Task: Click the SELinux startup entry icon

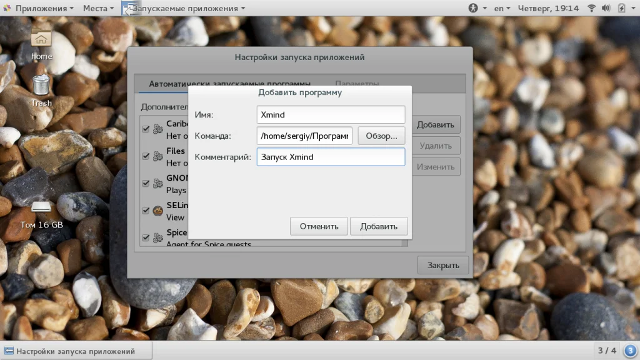Action: click(158, 211)
